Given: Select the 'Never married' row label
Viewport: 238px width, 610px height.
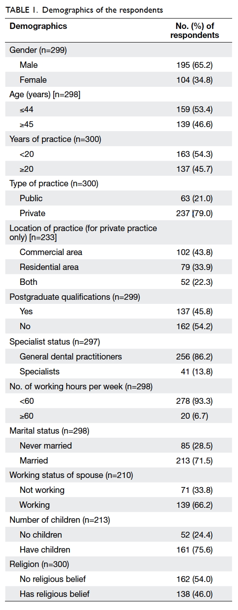Looking at the screenshot, I should [x=46, y=445].
